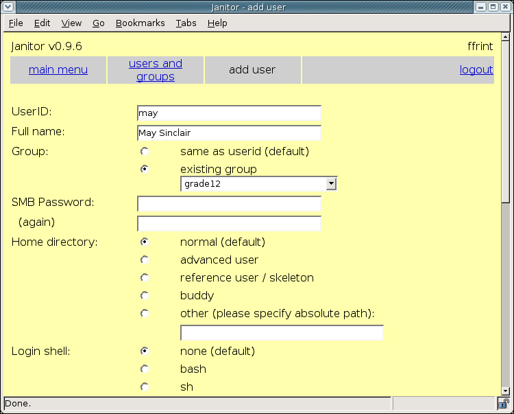Click the 'logout' link

[476, 69]
